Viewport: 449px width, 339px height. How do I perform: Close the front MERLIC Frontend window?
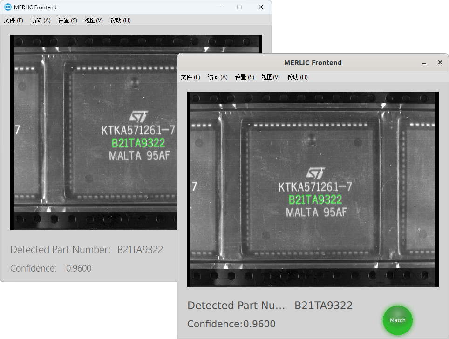click(440, 63)
